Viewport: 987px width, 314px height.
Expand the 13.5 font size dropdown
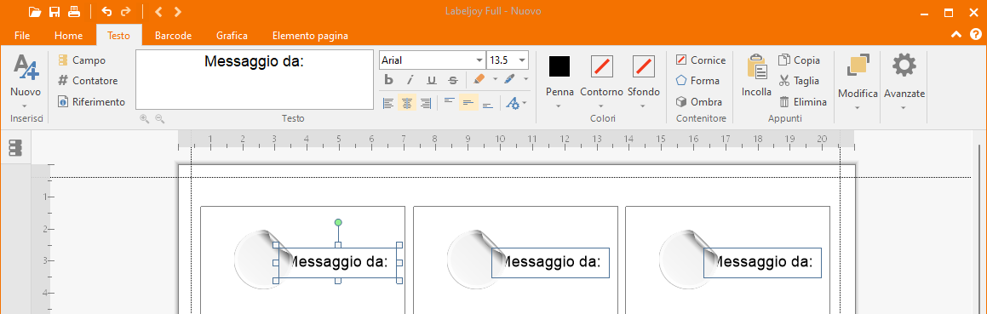point(508,60)
